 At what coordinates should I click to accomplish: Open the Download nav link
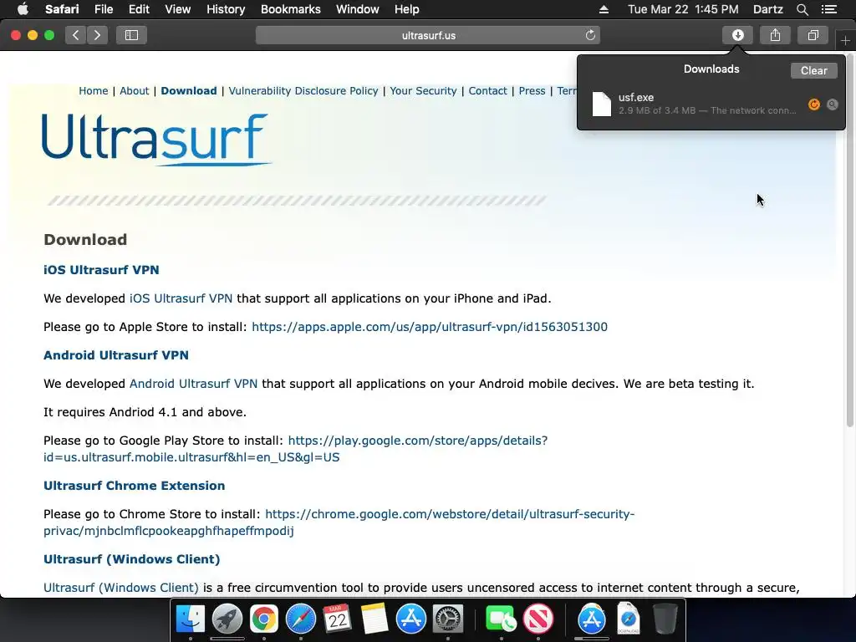[189, 90]
